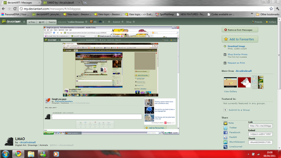Open the Collect menu link
Screen dimensions: 281x158
click(x=271, y=22)
